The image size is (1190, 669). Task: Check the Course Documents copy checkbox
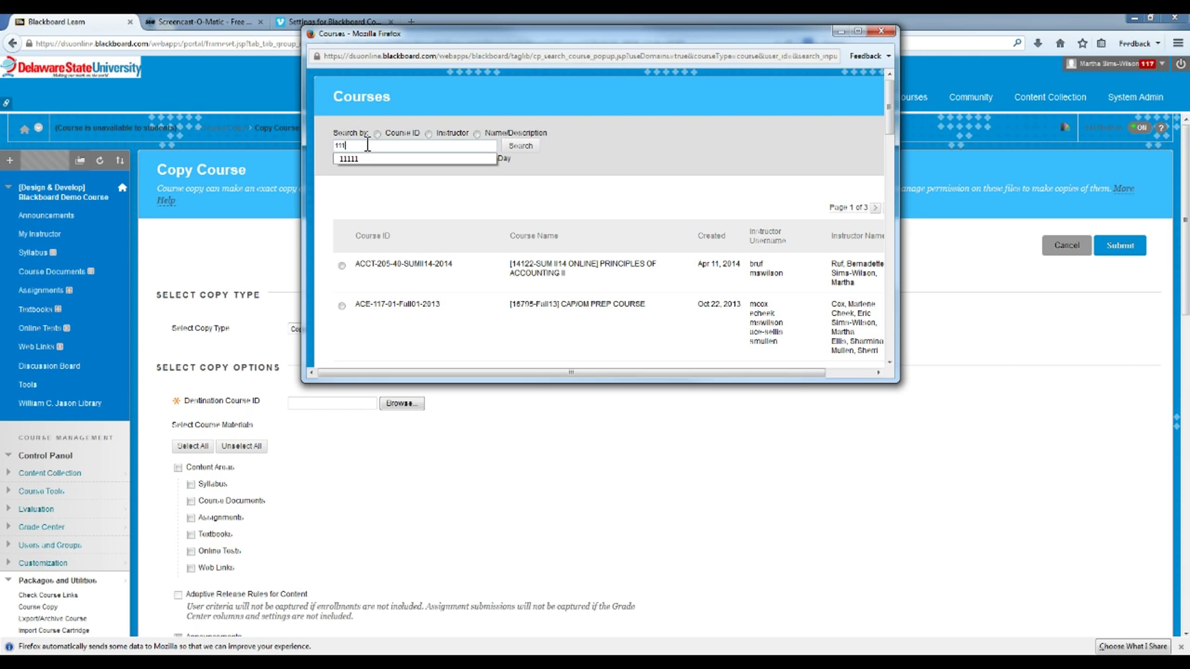[191, 502]
